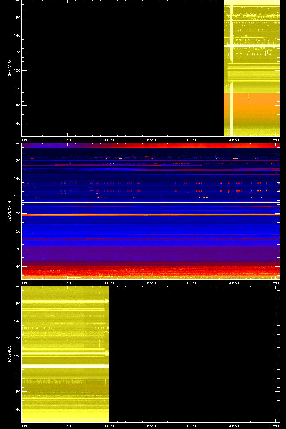The width and height of the screenshot is (286, 429).
Task: Click the 160 frequency label on San Vito axis
Action: [17, 18]
